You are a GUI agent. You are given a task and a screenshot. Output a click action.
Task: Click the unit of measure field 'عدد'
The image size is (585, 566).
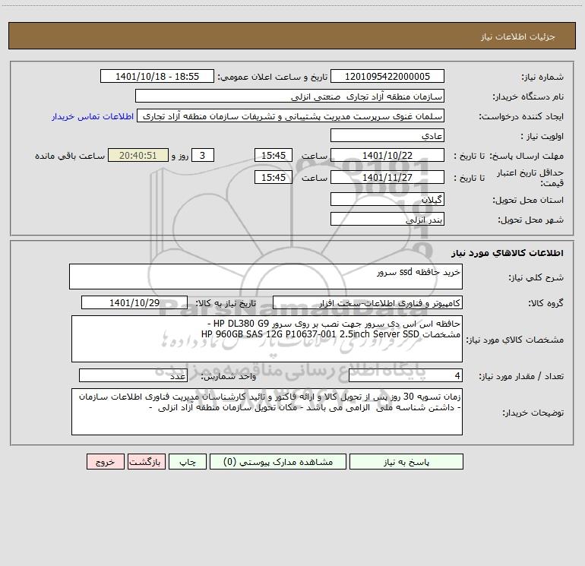[133, 376]
